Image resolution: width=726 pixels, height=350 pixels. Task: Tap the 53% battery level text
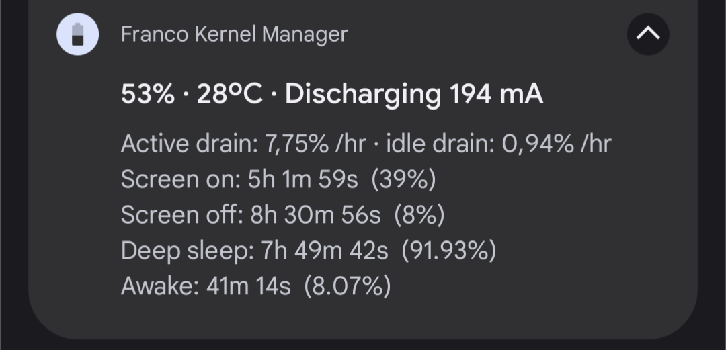coord(147,95)
